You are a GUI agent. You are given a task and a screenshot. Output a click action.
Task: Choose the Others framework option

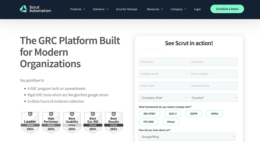tap(171, 122)
